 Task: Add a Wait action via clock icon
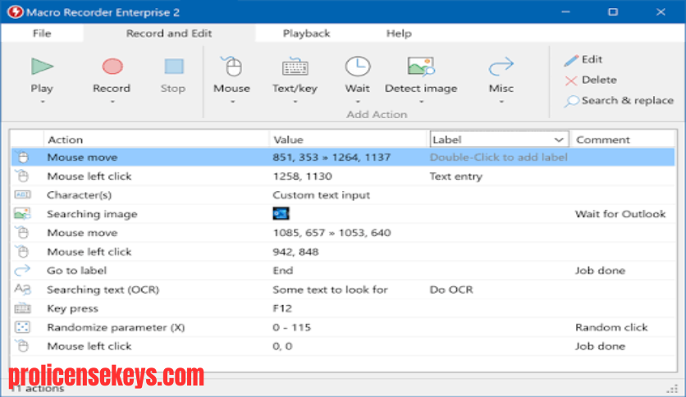(x=358, y=66)
